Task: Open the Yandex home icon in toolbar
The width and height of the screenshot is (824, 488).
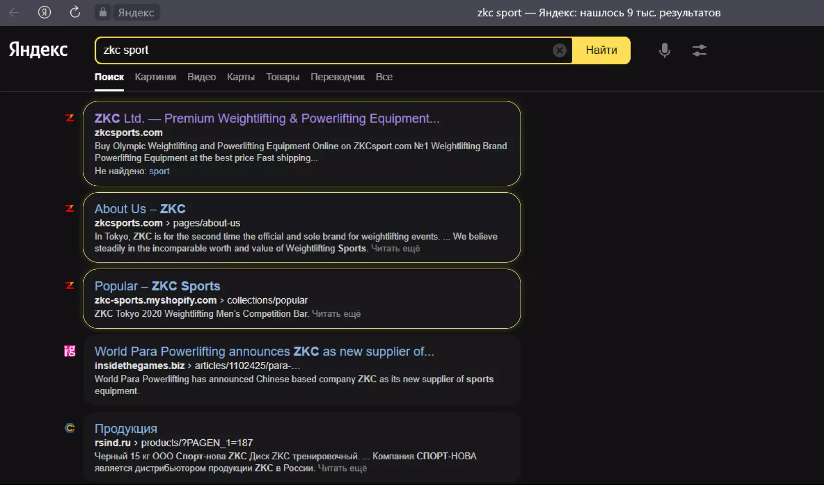Action: click(45, 13)
